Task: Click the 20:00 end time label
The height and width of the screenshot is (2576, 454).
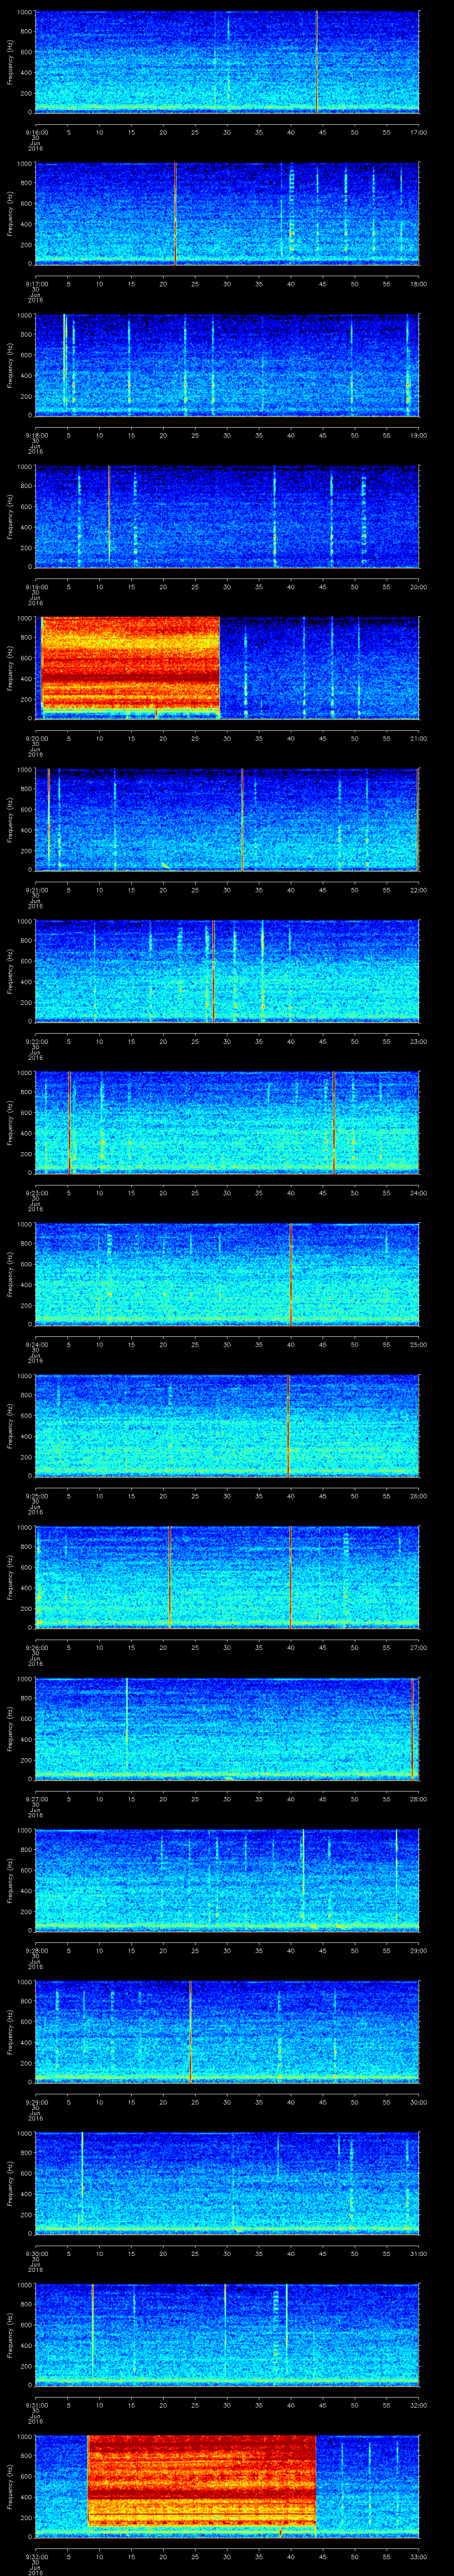Action: tap(418, 587)
